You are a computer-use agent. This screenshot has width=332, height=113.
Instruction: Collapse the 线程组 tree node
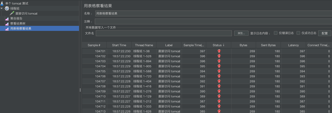(2, 9)
